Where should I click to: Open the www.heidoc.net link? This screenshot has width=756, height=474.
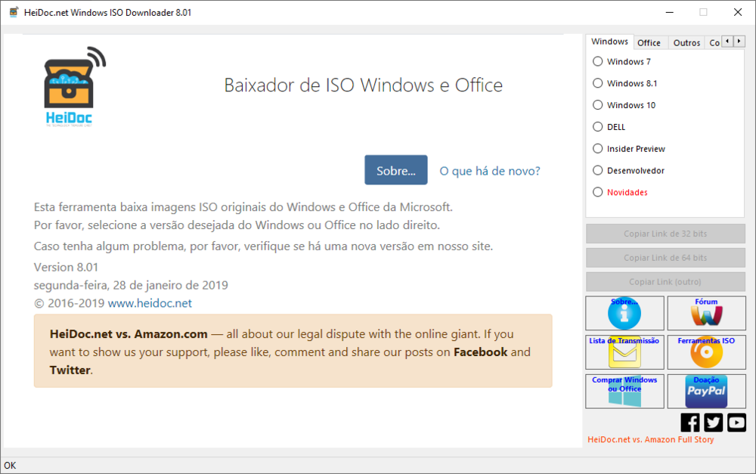[150, 303]
